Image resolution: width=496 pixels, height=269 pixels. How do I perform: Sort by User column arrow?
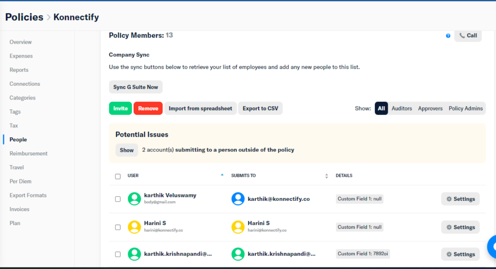(222, 175)
